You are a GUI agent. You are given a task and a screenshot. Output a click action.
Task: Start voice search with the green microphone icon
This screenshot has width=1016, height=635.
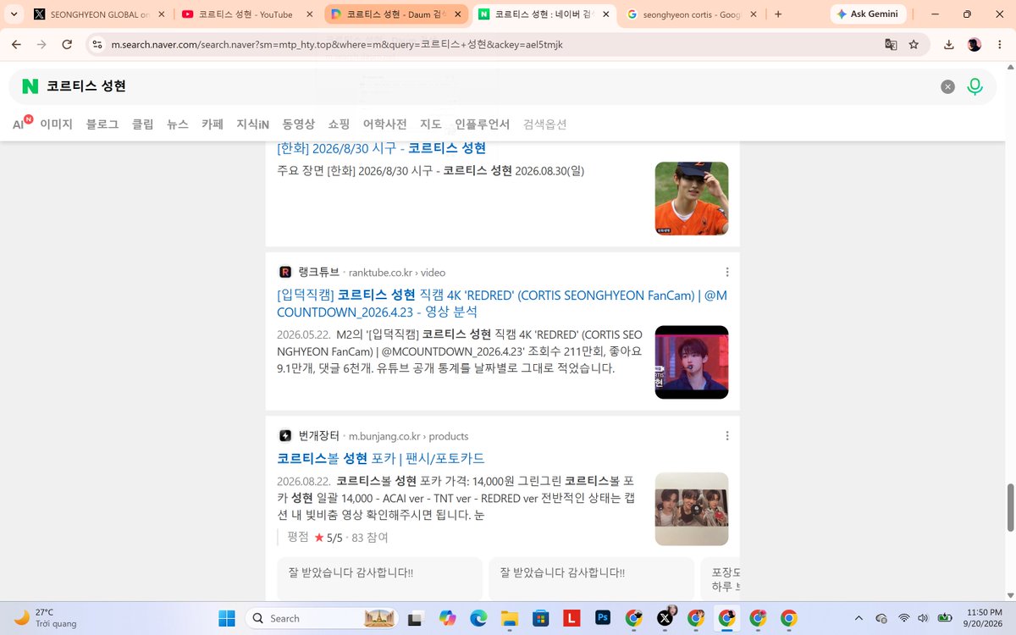pos(975,86)
